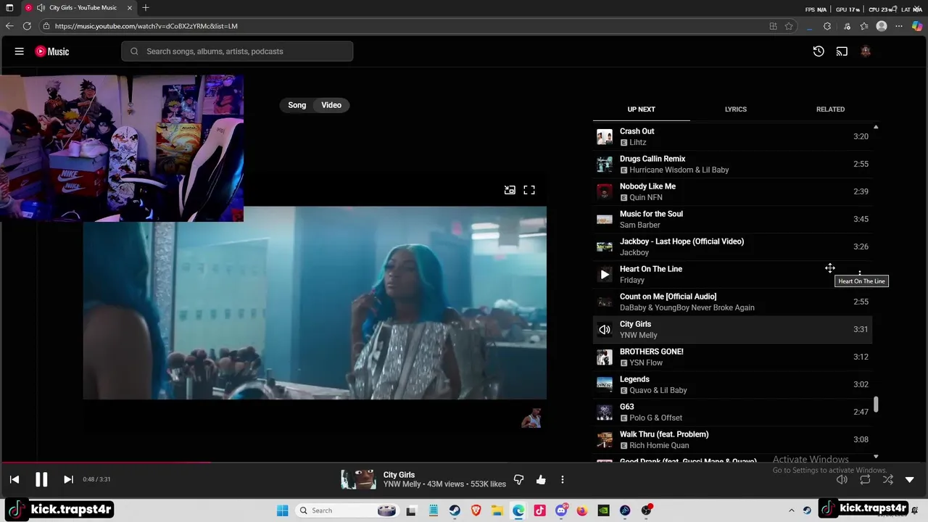
Task: Click the queue scrollbar down arrow
Action: click(876, 457)
